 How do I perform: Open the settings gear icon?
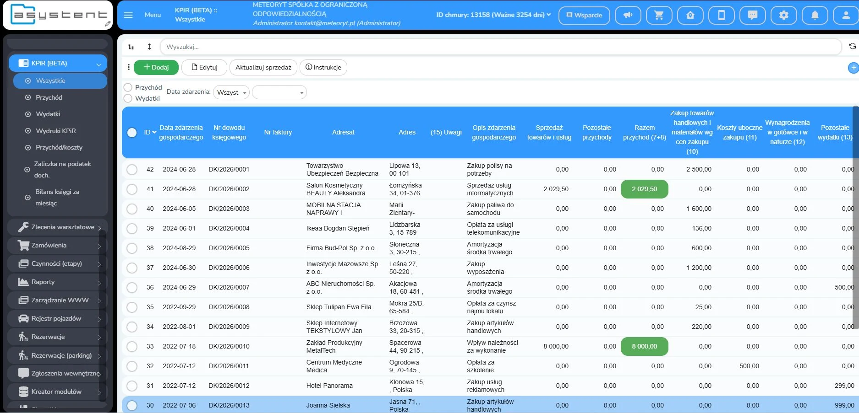(783, 15)
